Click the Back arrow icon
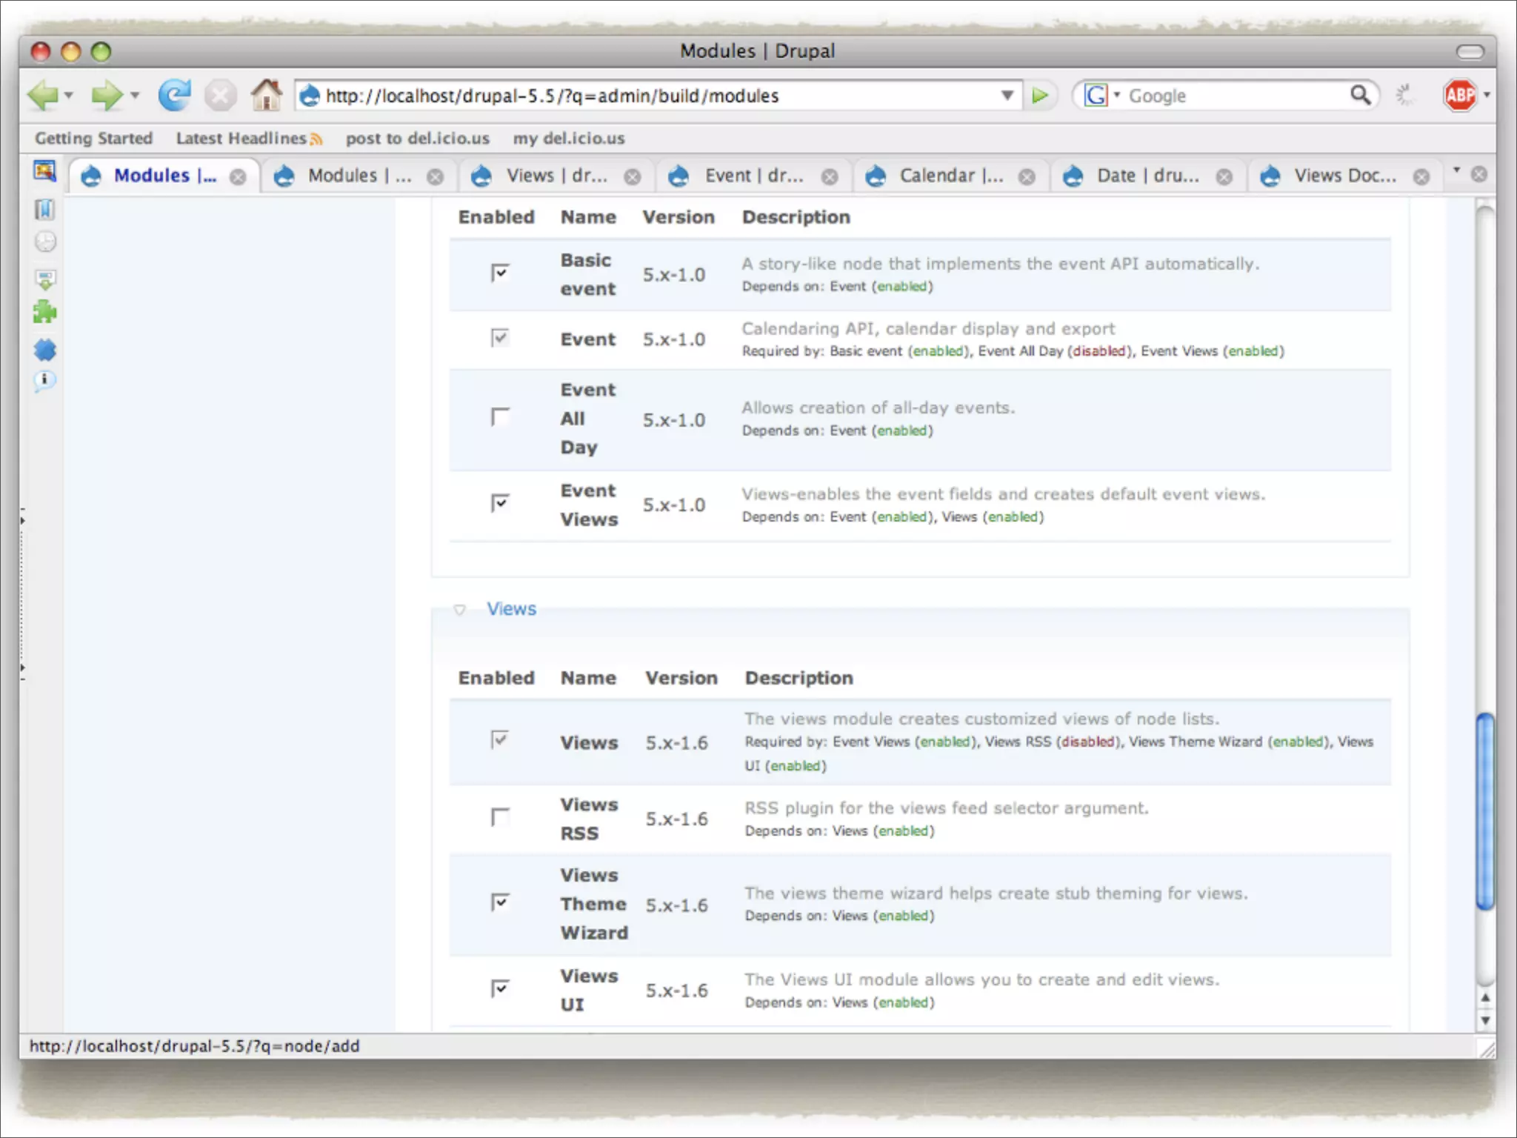 [x=43, y=96]
